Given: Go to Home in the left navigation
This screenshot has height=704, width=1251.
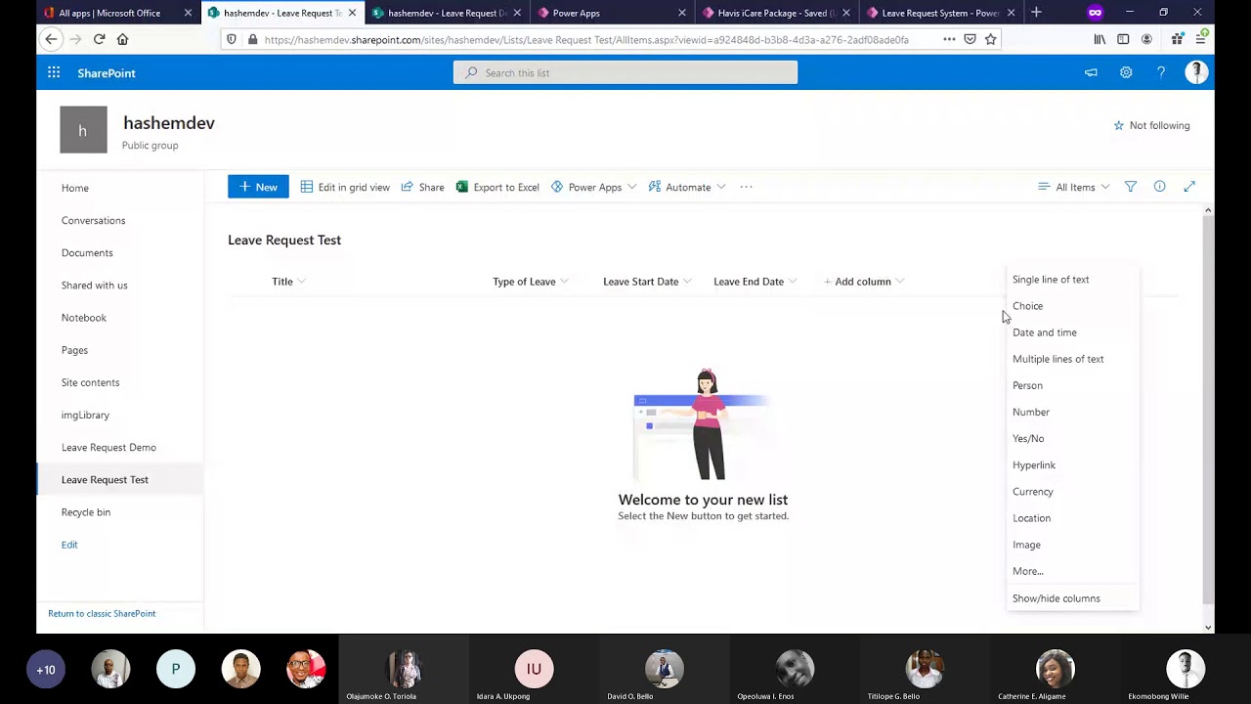Looking at the screenshot, I should [x=75, y=188].
